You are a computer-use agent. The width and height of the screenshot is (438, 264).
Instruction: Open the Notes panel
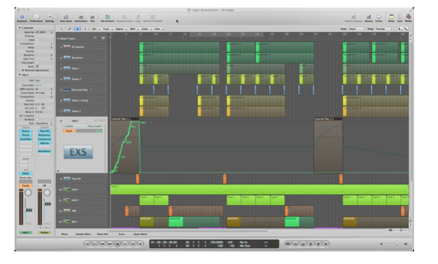tap(392, 18)
